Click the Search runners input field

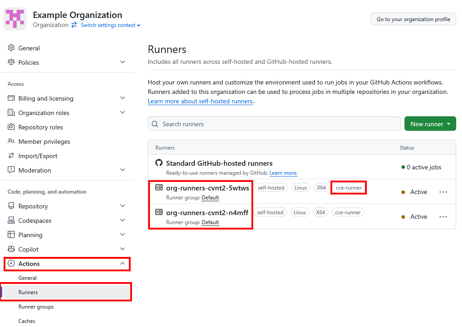click(274, 124)
